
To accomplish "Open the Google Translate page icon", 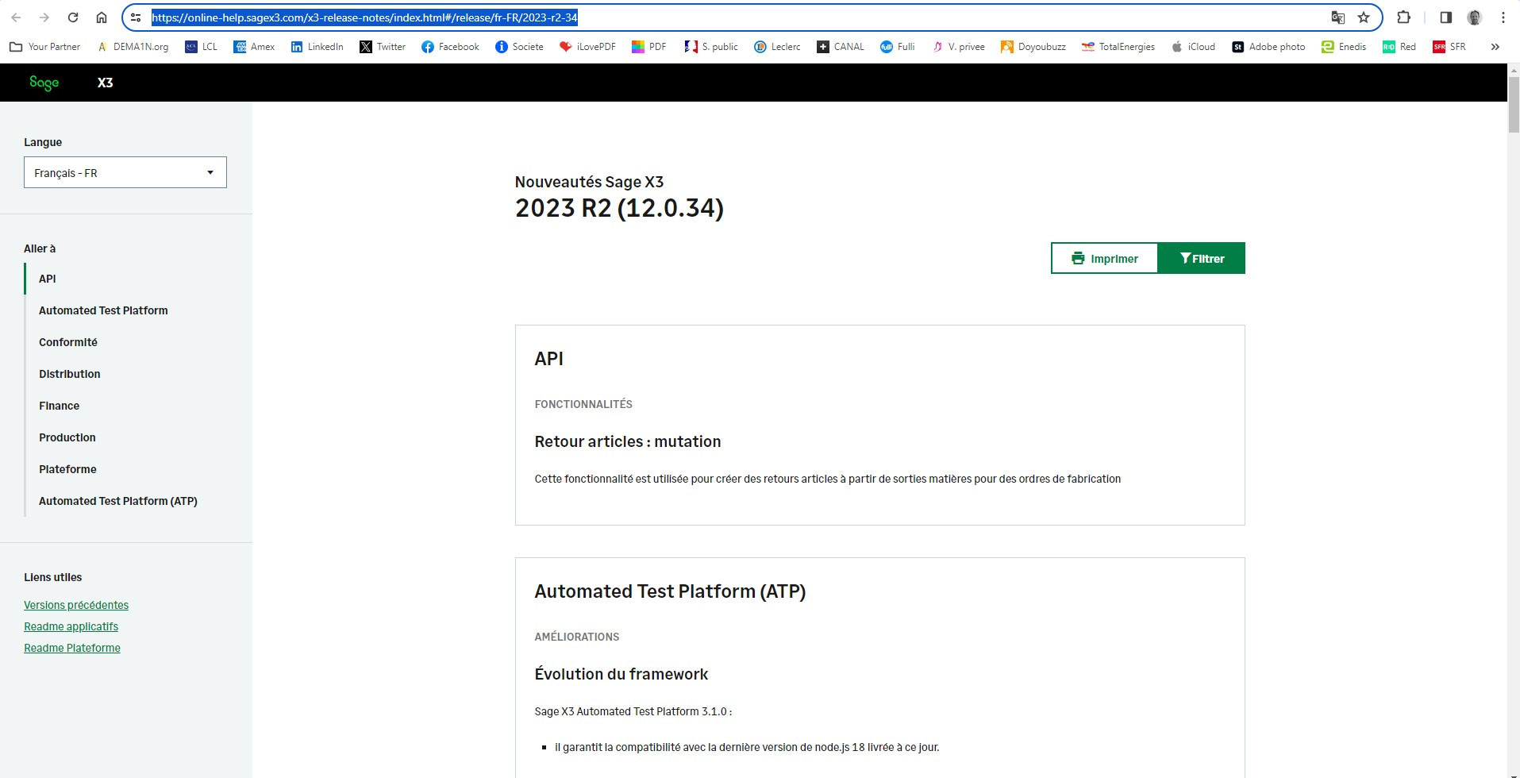I will coord(1337,17).
